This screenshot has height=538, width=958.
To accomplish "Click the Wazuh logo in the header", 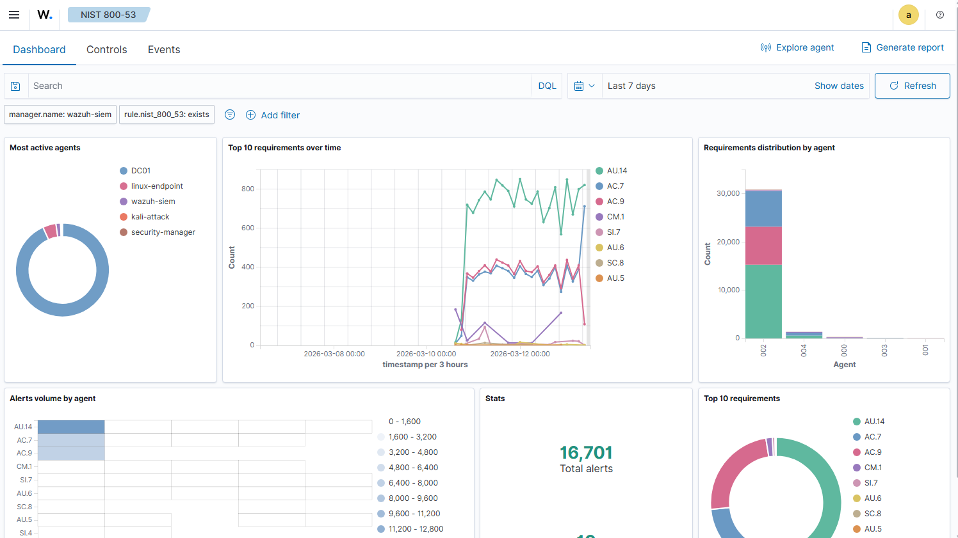I will [x=44, y=15].
